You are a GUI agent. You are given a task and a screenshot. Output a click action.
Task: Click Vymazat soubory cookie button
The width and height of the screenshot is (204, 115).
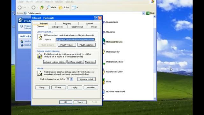pyautogui.click(x=55, y=62)
